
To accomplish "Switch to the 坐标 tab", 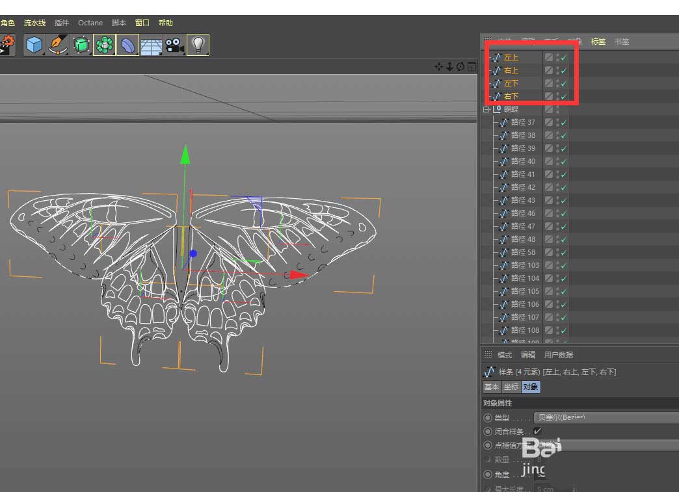I will pyautogui.click(x=511, y=387).
